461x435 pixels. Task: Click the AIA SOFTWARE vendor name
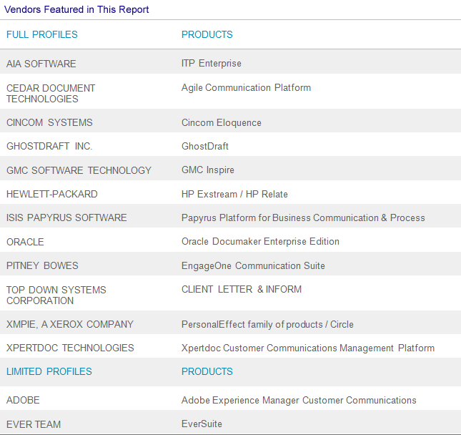click(x=41, y=63)
